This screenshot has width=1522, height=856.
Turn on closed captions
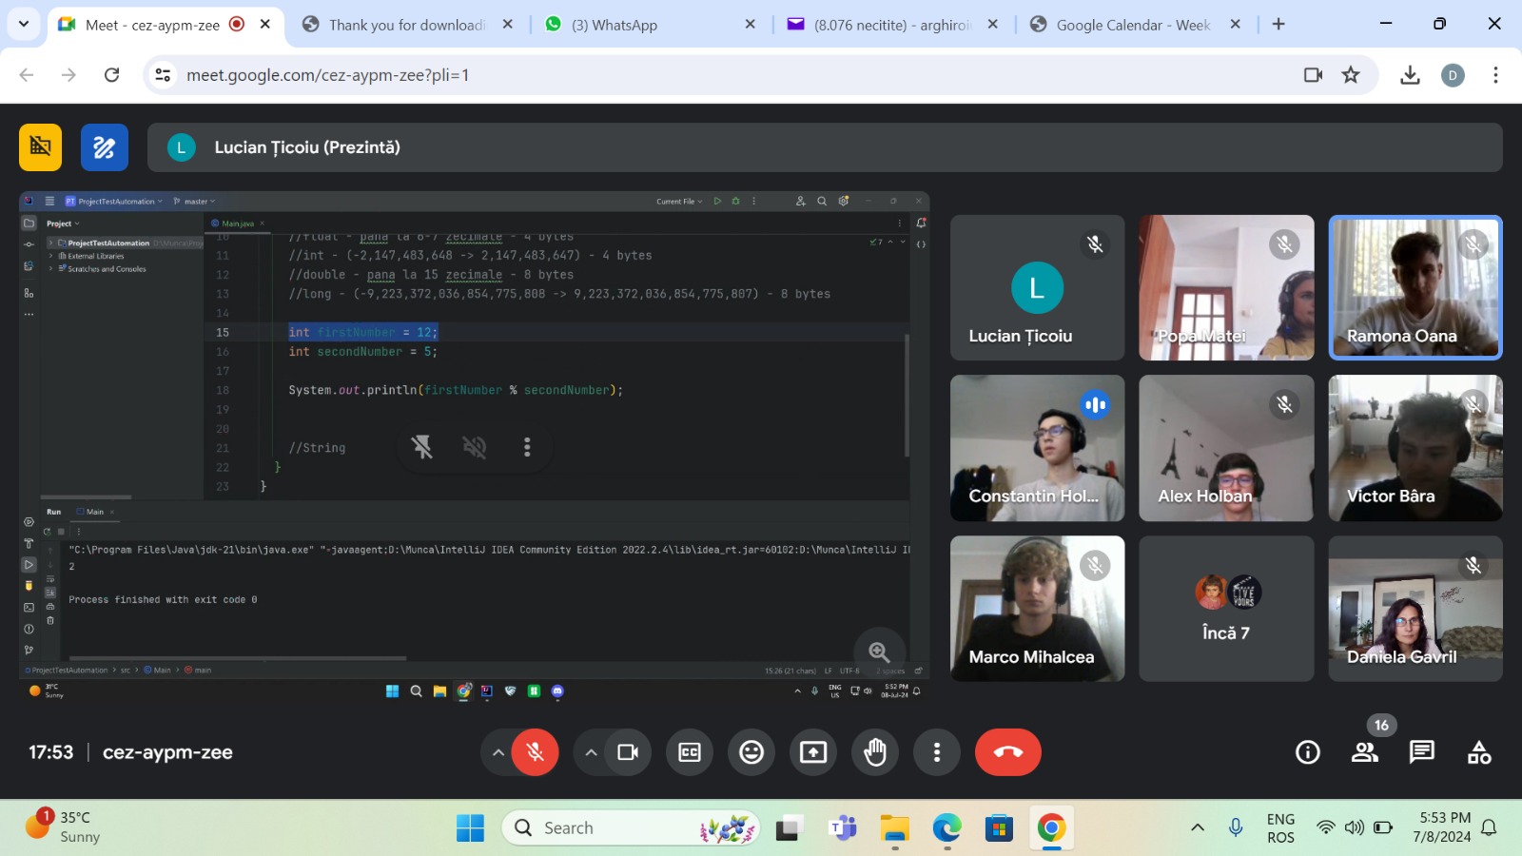(690, 752)
